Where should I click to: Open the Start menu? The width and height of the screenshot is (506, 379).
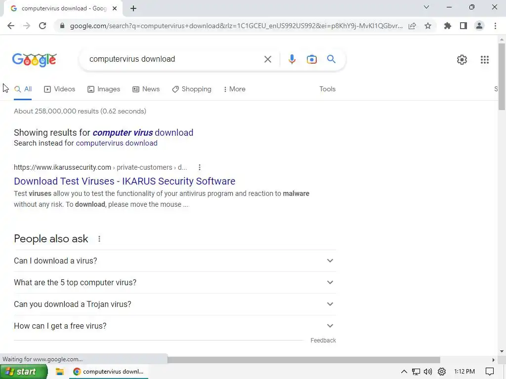[24, 372]
